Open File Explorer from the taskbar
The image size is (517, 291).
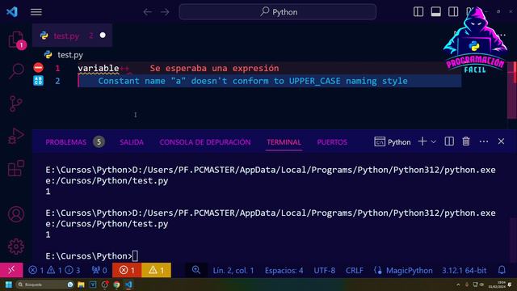pyautogui.click(x=81, y=285)
